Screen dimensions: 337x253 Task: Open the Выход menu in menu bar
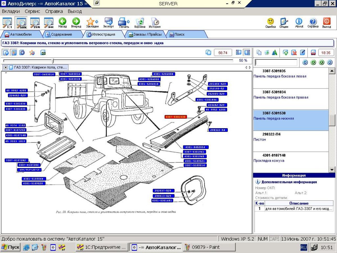(x=75, y=12)
